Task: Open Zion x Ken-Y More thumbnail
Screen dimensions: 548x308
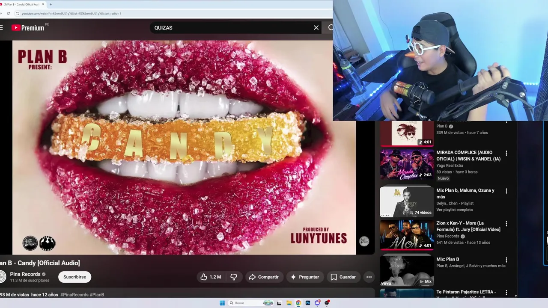Action: click(x=407, y=235)
